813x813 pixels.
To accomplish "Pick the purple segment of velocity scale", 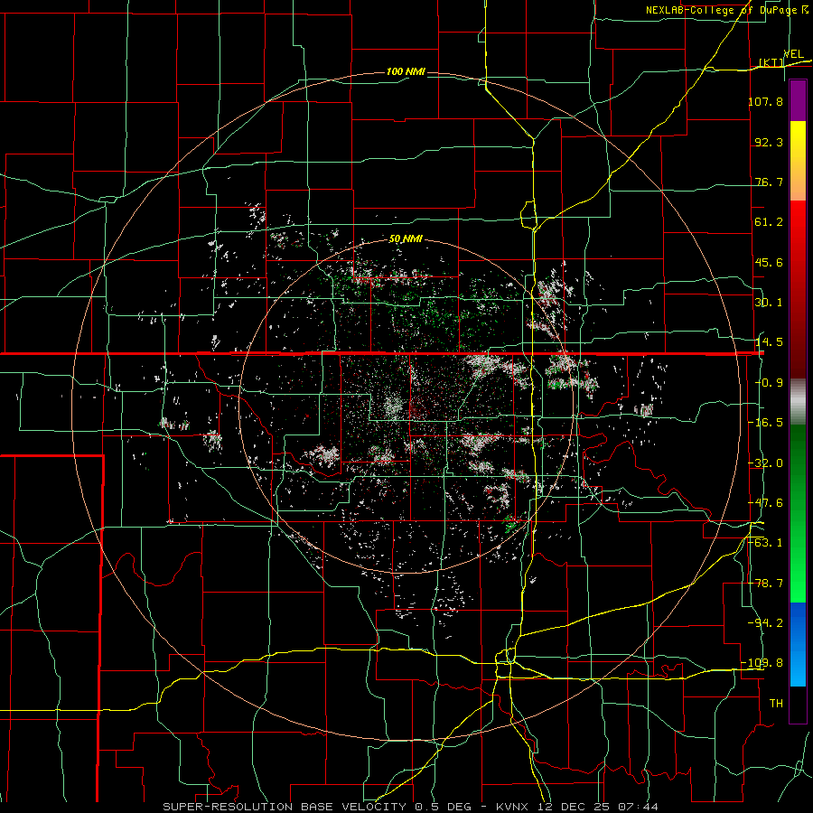I will pyautogui.click(x=798, y=100).
